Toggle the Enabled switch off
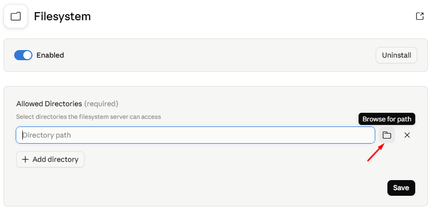The height and width of the screenshot is (216, 435). [x=23, y=55]
